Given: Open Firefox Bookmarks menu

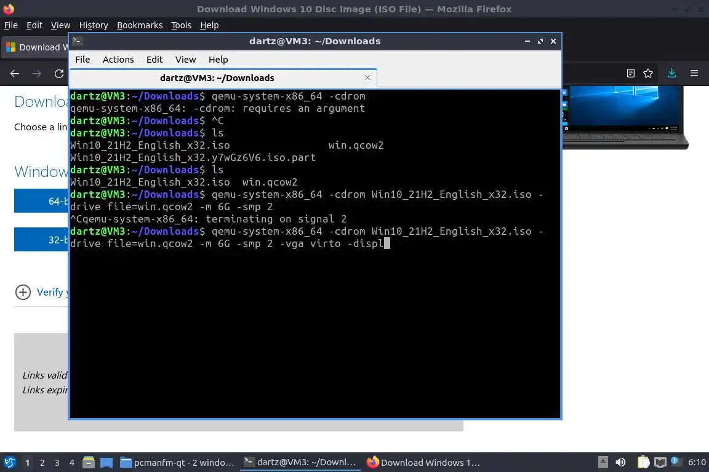Looking at the screenshot, I should (140, 25).
